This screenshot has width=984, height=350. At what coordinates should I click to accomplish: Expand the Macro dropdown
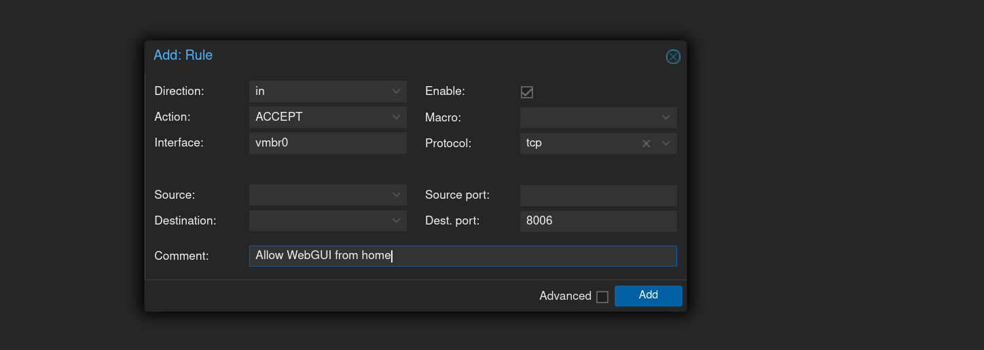[x=666, y=117]
